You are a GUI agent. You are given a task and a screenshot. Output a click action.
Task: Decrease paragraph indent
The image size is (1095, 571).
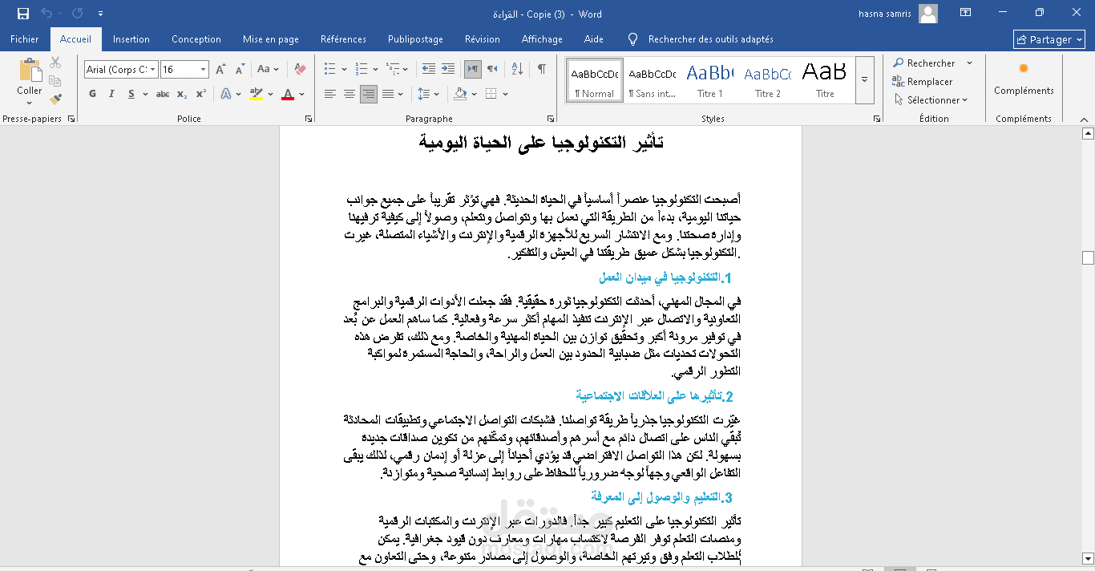pos(429,69)
